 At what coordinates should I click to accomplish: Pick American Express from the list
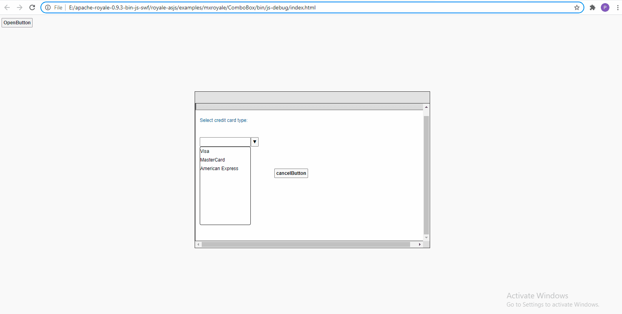(225, 169)
